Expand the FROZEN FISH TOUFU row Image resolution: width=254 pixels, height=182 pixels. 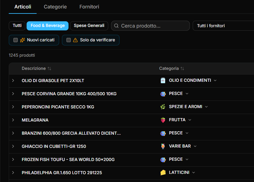(x=13, y=159)
